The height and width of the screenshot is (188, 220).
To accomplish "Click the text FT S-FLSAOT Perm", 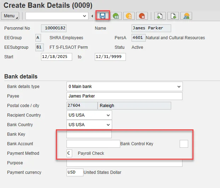I will (x=69, y=47).
